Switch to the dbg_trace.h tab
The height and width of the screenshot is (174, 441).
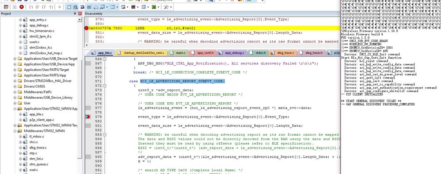point(311,53)
